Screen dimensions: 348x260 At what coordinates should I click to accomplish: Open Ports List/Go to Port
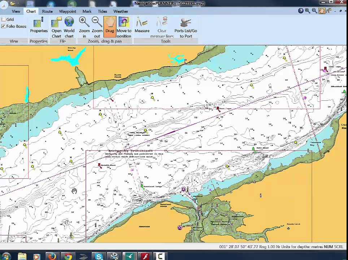click(x=186, y=27)
